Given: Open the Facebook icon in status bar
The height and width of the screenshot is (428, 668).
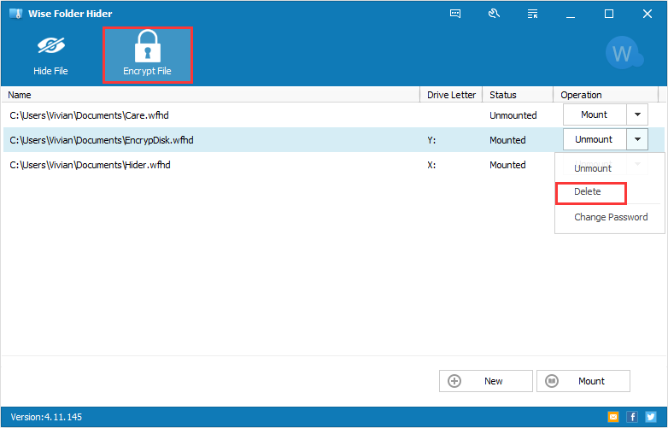Looking at the screenshot, I should [632, 417].
